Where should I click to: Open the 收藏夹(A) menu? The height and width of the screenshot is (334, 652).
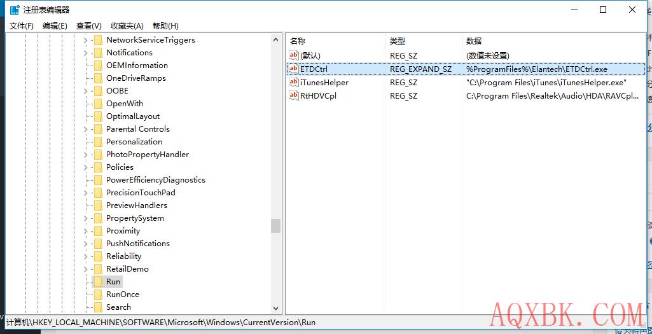point(127,26)
